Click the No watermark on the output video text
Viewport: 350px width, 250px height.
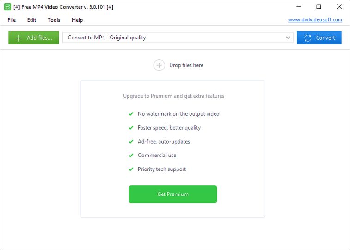coord(178,114)
